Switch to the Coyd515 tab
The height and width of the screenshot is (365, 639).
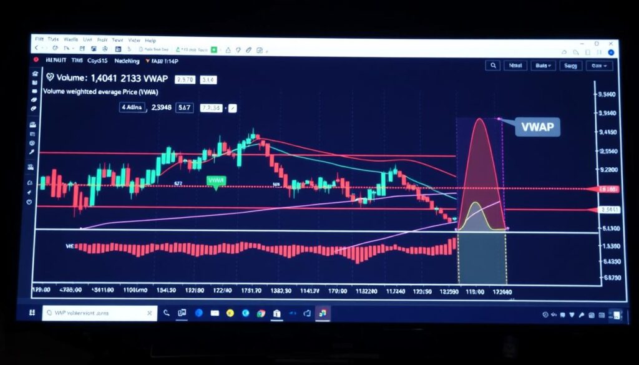pyautogui.click(x=98, y=61)
